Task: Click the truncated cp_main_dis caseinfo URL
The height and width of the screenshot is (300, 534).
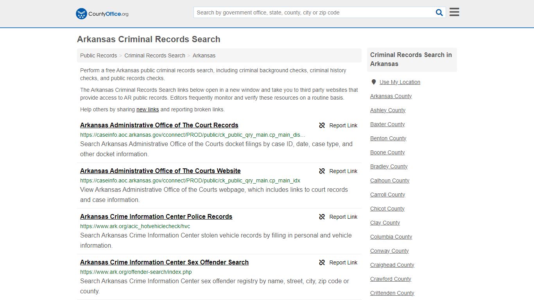Action: [193, 135]
